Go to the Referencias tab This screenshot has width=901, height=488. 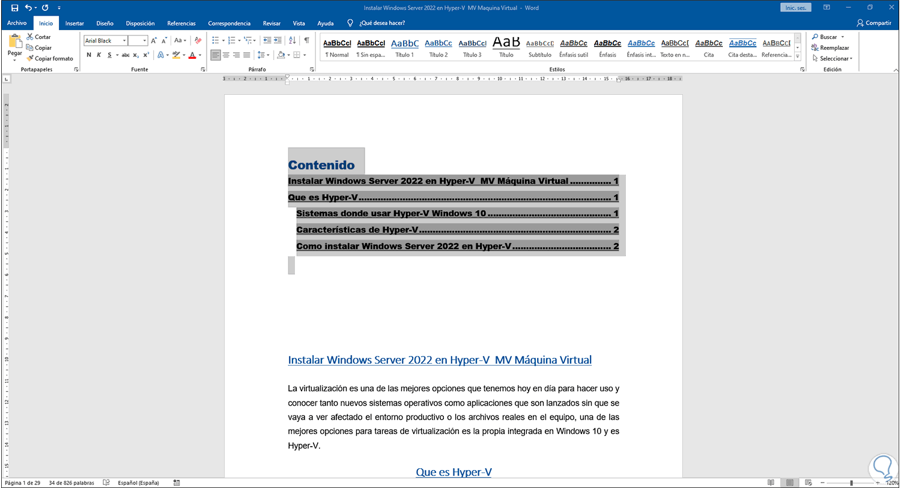click(x=181, y=23)
